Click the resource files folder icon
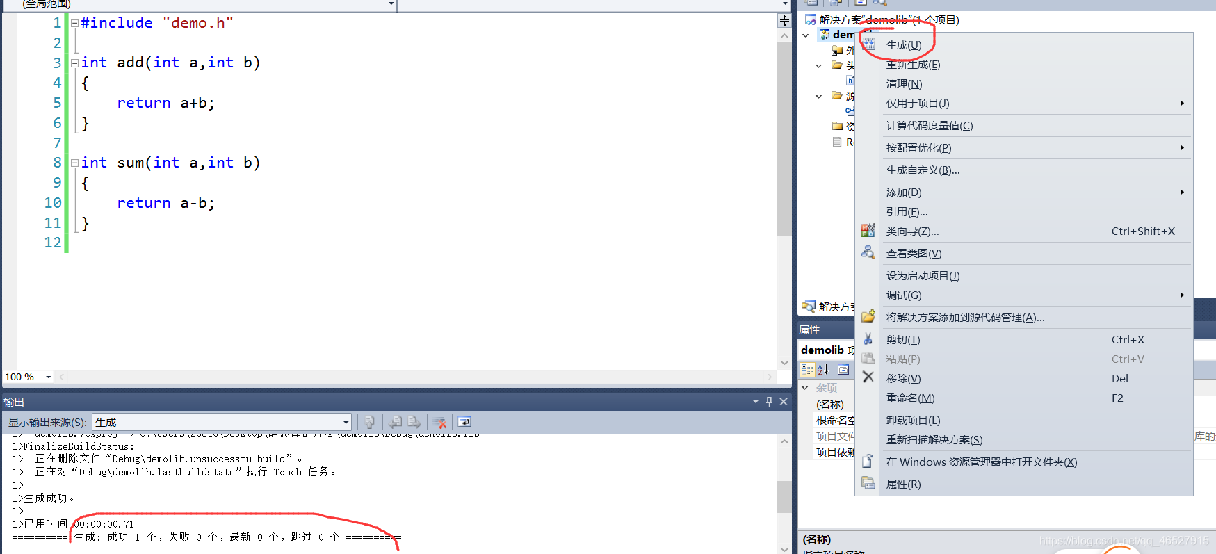 pos(837,126)
